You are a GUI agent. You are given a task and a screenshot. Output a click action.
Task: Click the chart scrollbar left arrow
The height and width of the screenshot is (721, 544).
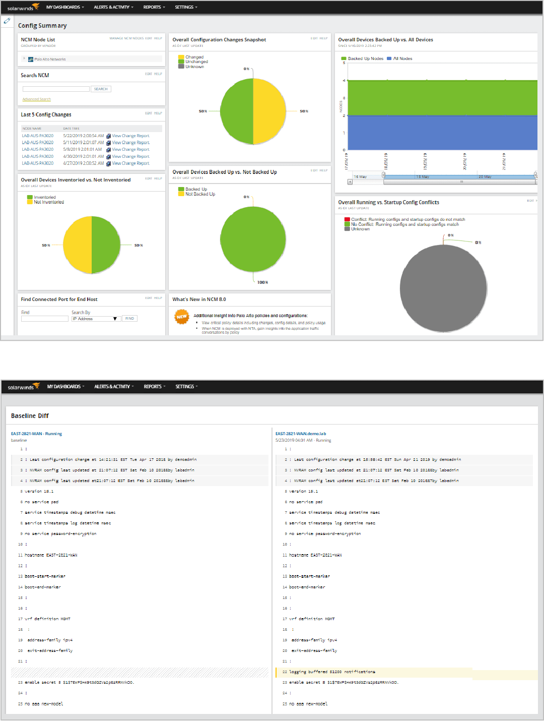pos(350,182)
